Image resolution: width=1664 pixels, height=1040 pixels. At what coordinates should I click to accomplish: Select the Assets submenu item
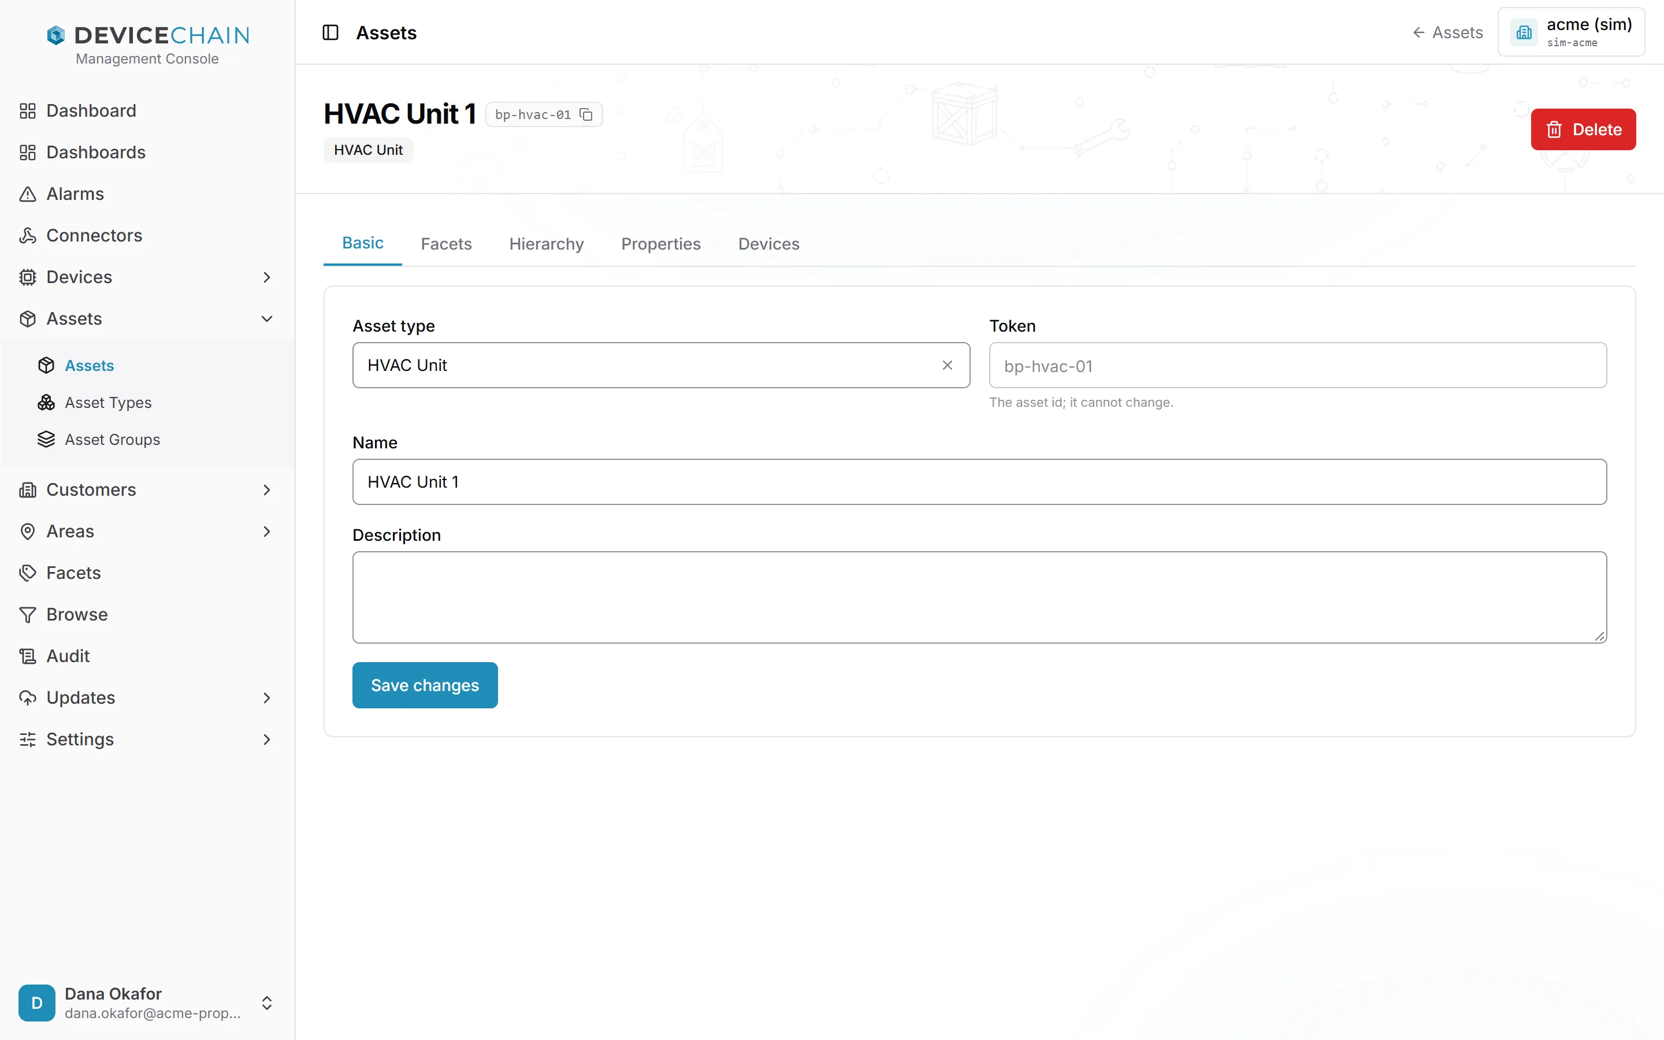90,365
